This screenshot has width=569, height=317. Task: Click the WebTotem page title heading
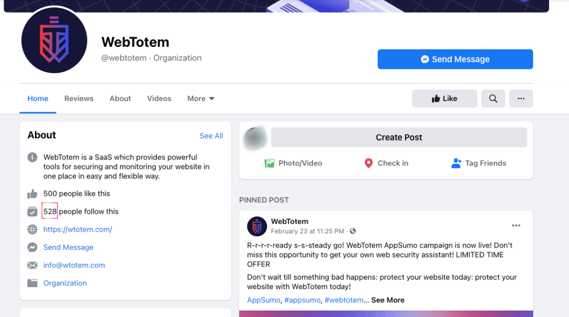click(135, 42)
